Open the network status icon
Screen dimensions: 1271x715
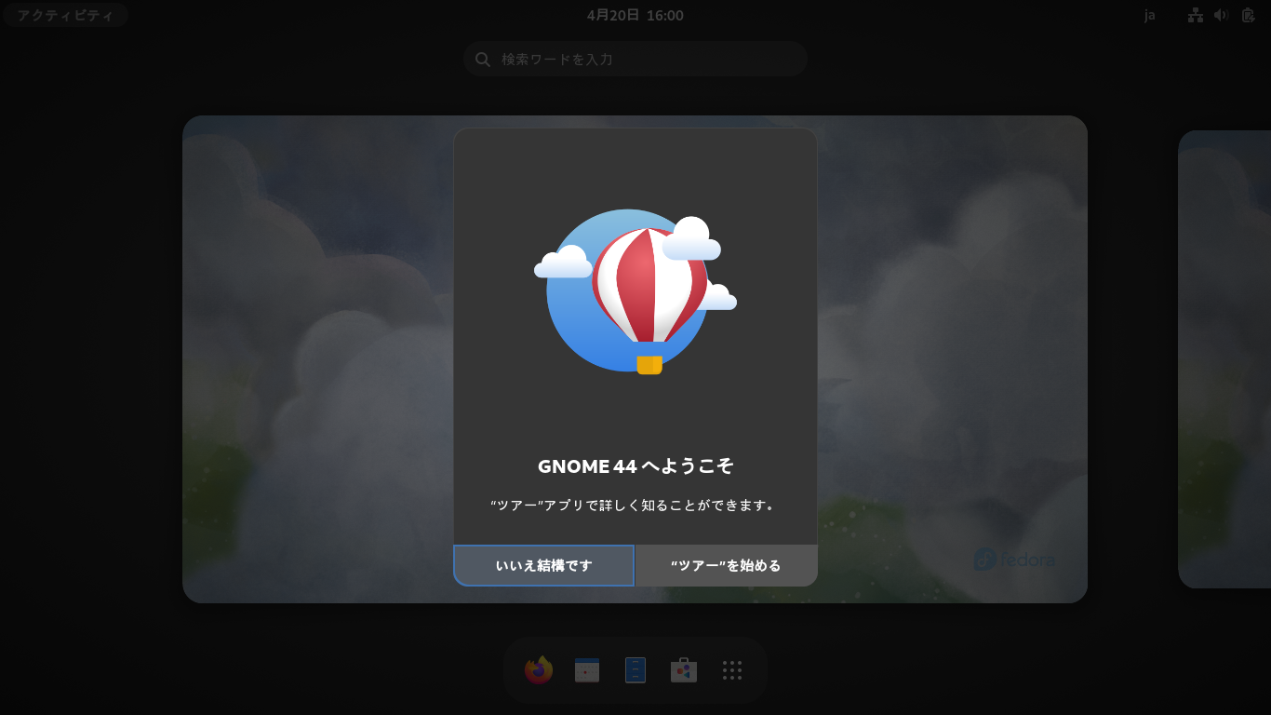tap(1196, 15)
